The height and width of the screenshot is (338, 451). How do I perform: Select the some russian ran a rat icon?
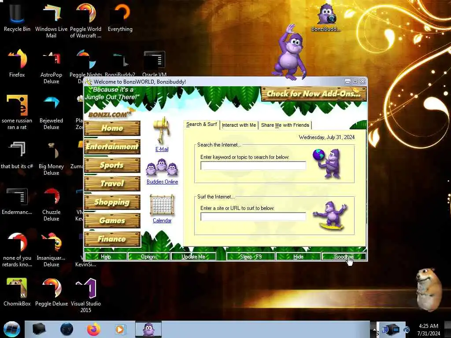coord(17,112)
